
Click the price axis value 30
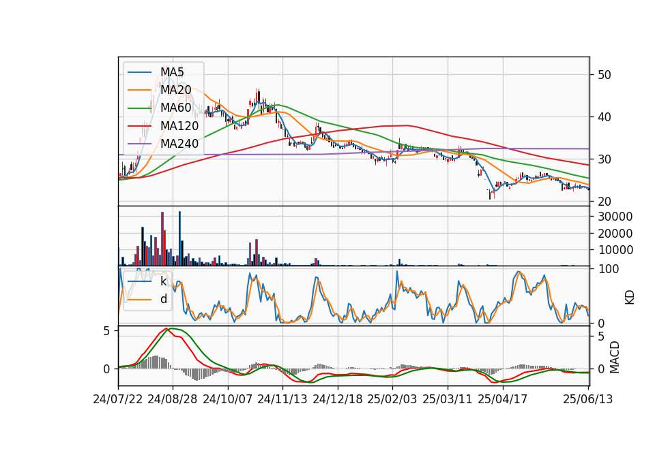click(605, 159)
